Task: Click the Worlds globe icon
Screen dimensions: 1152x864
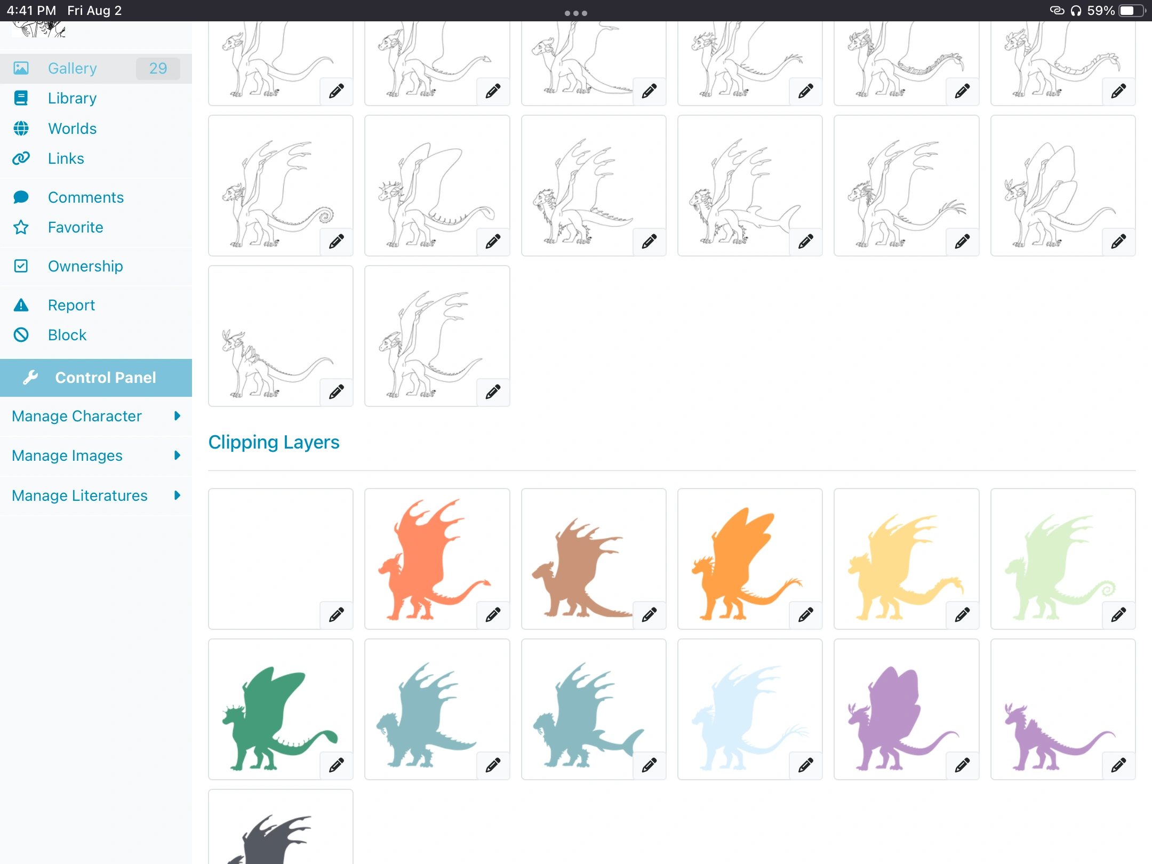Action: (21, 129)
